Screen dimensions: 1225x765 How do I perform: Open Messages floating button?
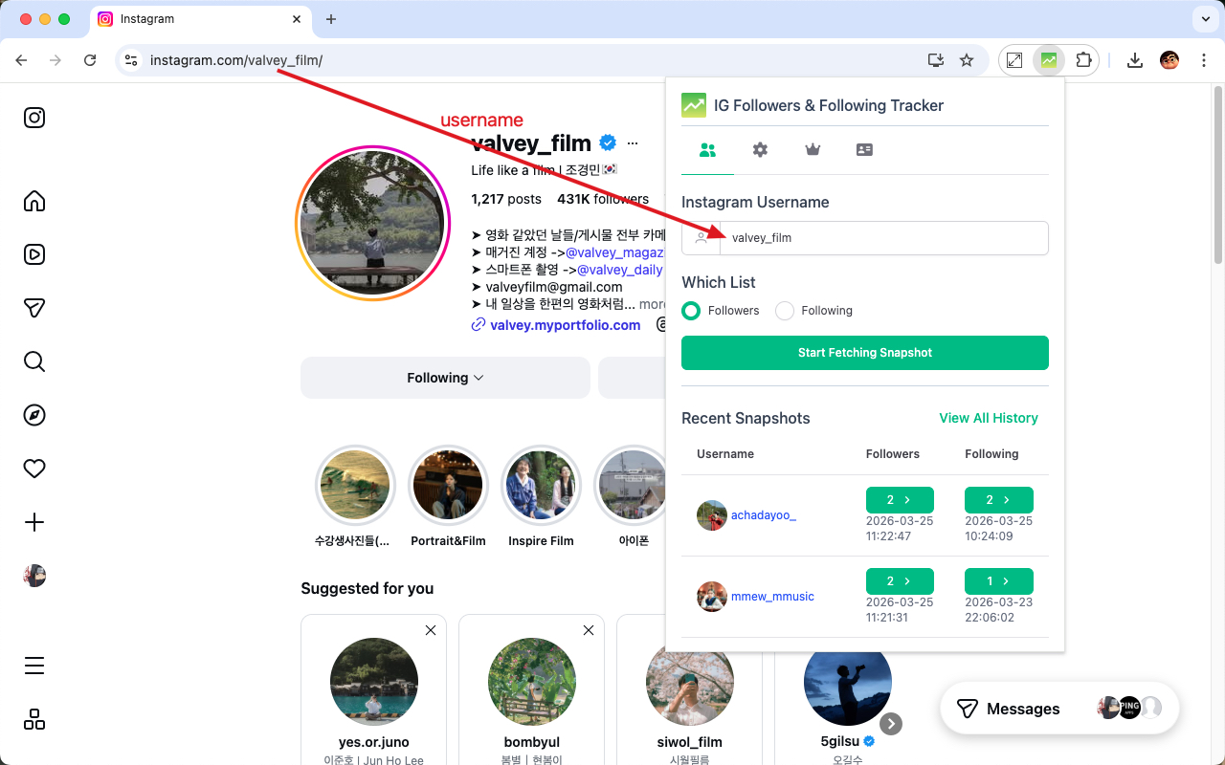tap(1059, 709)
